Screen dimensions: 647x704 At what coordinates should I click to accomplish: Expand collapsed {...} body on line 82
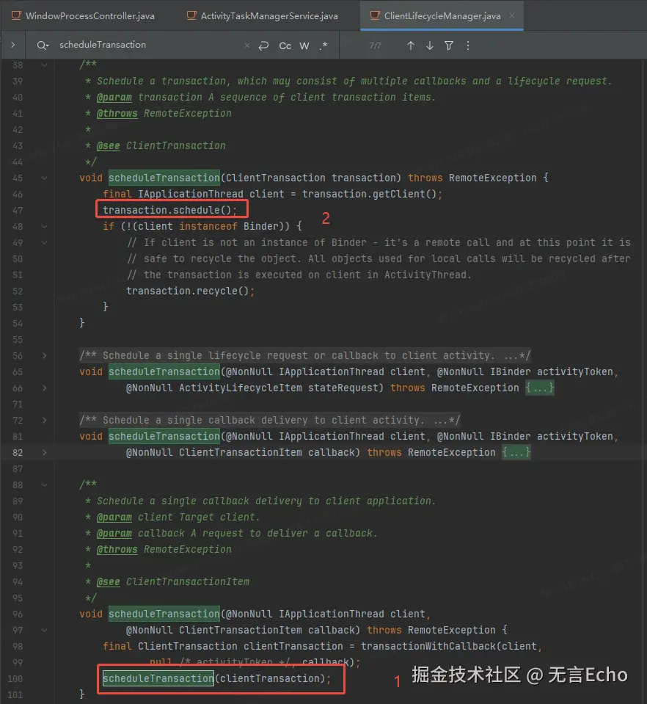pyautogui.click(x=516, y=452)
